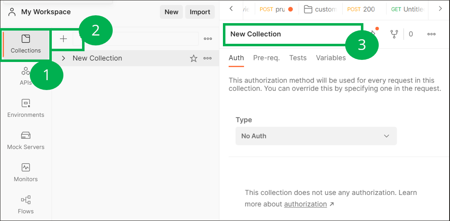Open the Environments sidebar panel
Image resolution: width=450 pixels, height=221 pixels.
[26, 108]
